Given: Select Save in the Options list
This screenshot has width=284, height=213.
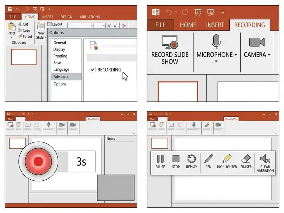Looking at the screenshot, I should point(57,63).
